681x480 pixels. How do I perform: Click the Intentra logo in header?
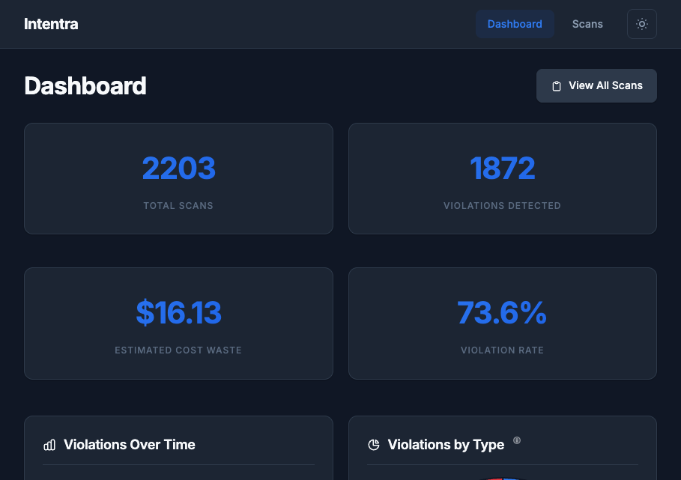click(51, 24)
